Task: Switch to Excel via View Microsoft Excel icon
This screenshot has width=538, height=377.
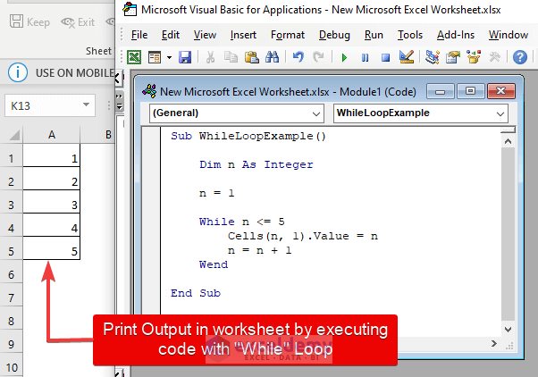Action: coord(134,57)
